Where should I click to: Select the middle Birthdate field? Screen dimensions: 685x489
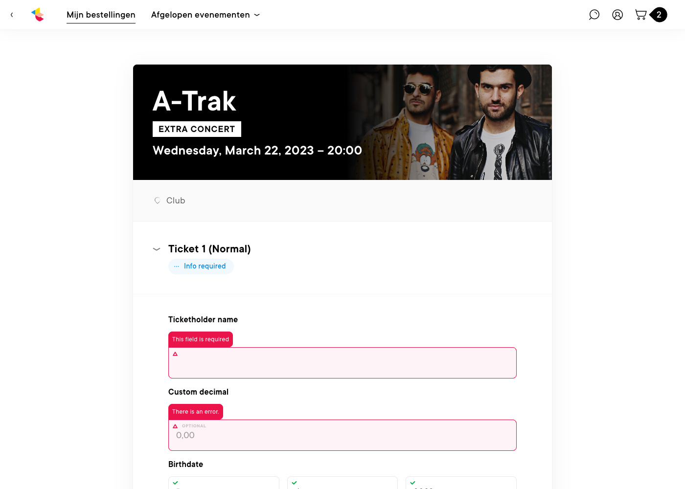342,484
